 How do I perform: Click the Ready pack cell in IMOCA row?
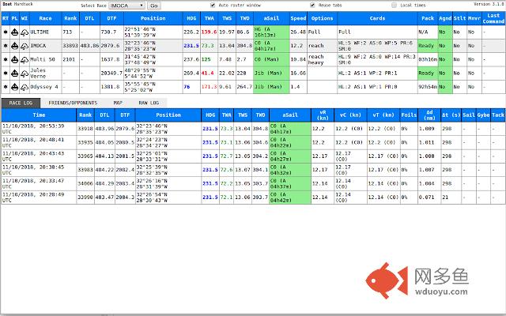pyautogui.click(x=428, y=46)
